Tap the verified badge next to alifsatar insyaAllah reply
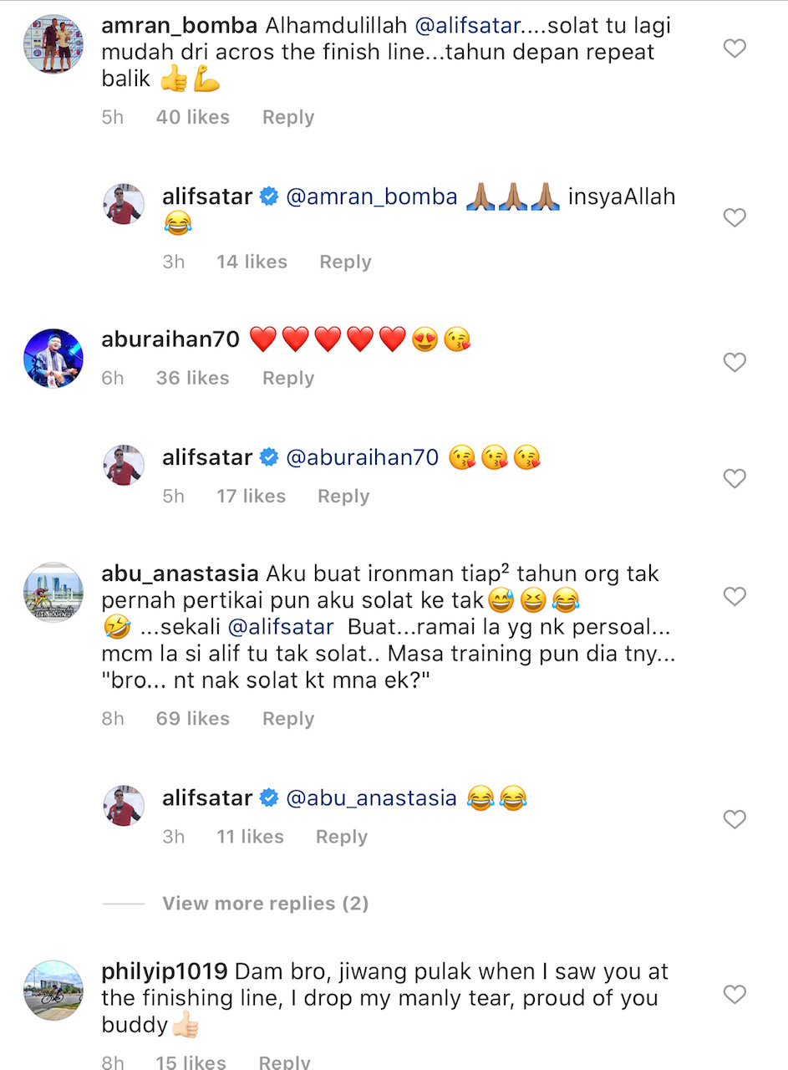 tap(268, 197)
